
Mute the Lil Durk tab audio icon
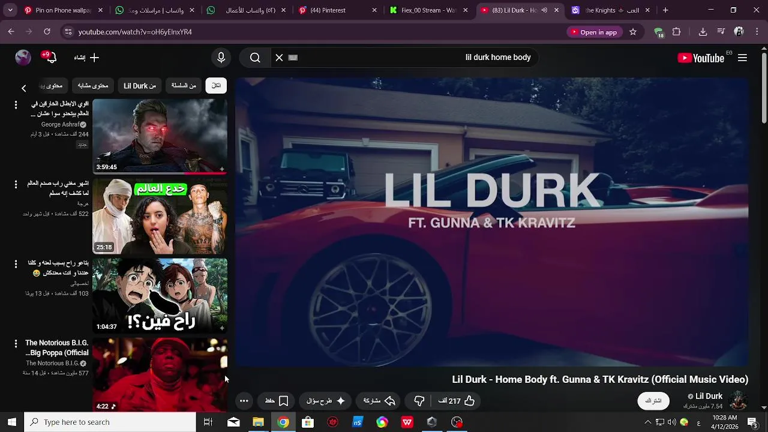pos(544,10)
